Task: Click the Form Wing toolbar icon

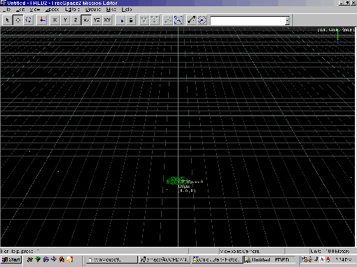Action: coord(144,20)
